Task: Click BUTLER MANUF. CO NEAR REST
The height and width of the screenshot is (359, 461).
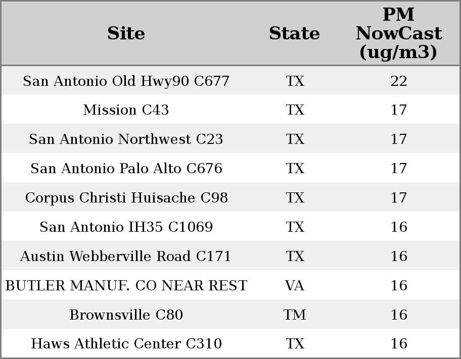Action: coord(126,285)
